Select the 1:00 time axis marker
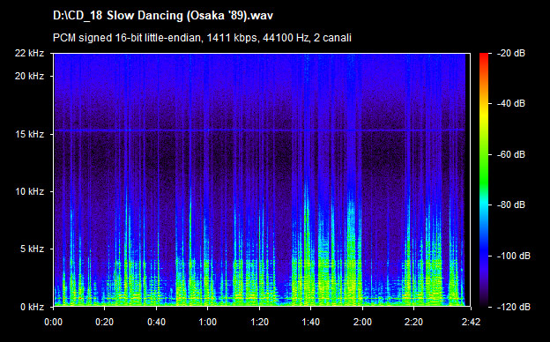Viewport: 550px width, 342px height. pyautogui.click(x=208, y=322)
